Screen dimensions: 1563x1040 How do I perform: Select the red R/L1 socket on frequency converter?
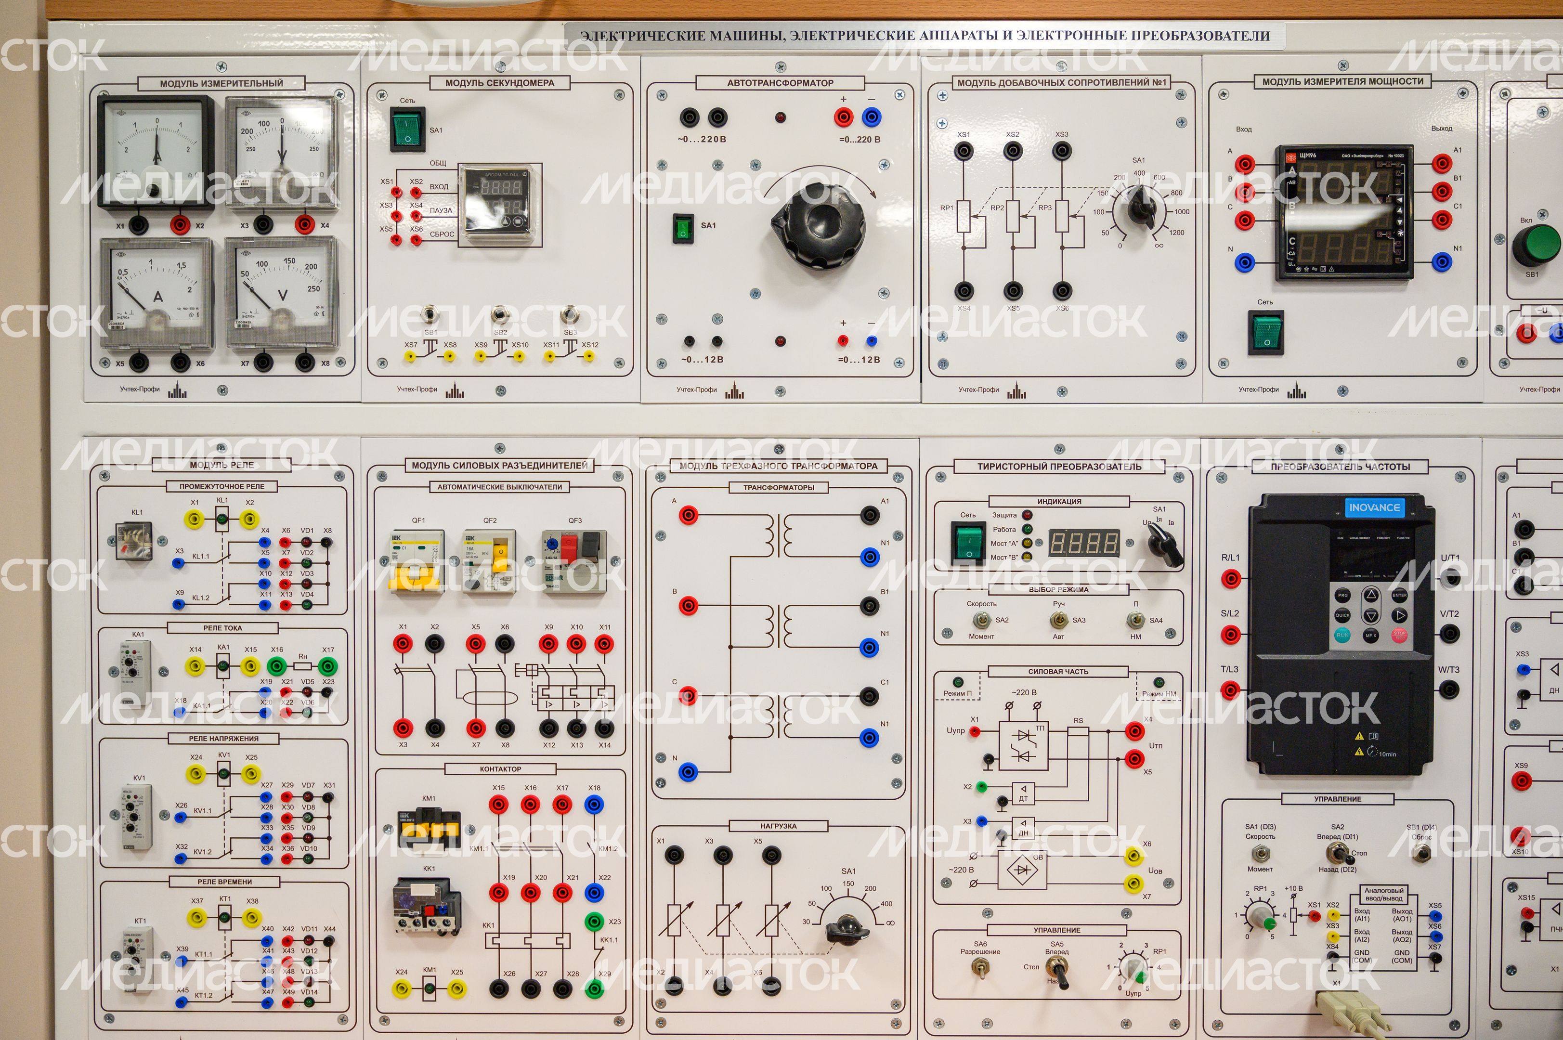[1231, 579]
